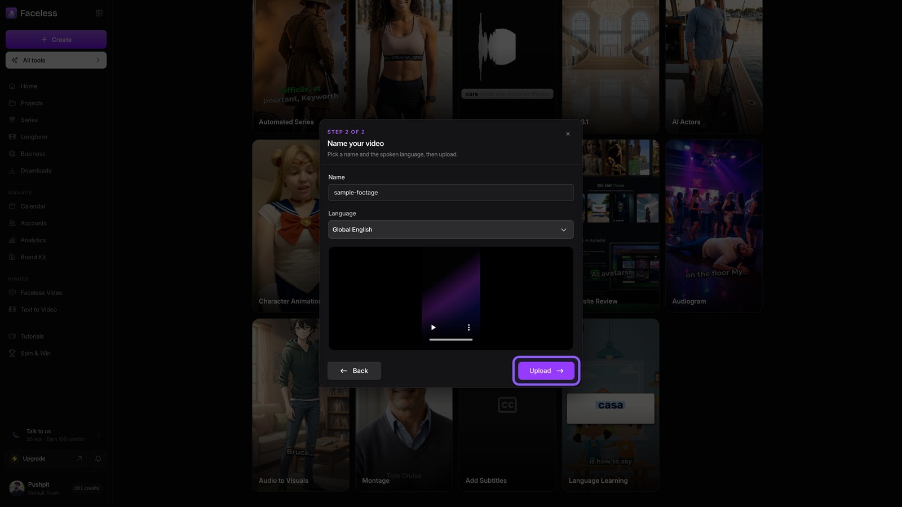Edit the Name input field
Screen dimensions: 902x507
point(450,193)
